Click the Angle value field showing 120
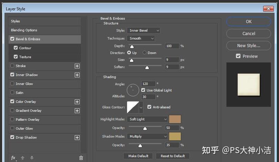279x162 pixels. pos(148,84)
